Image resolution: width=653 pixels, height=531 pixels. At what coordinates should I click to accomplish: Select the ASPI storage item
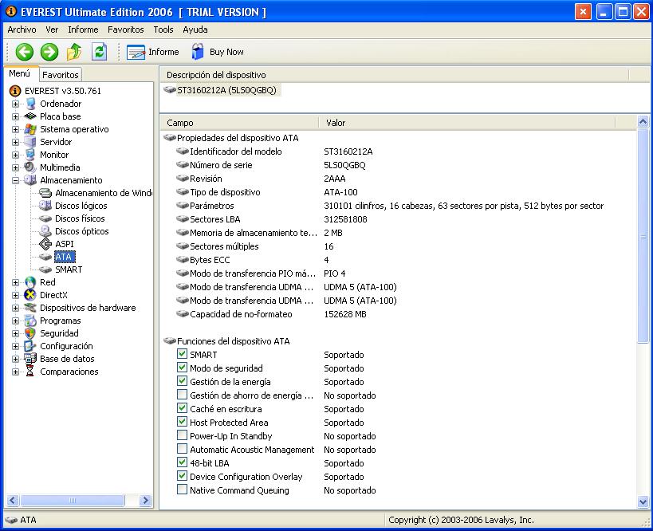coord(64,244)
